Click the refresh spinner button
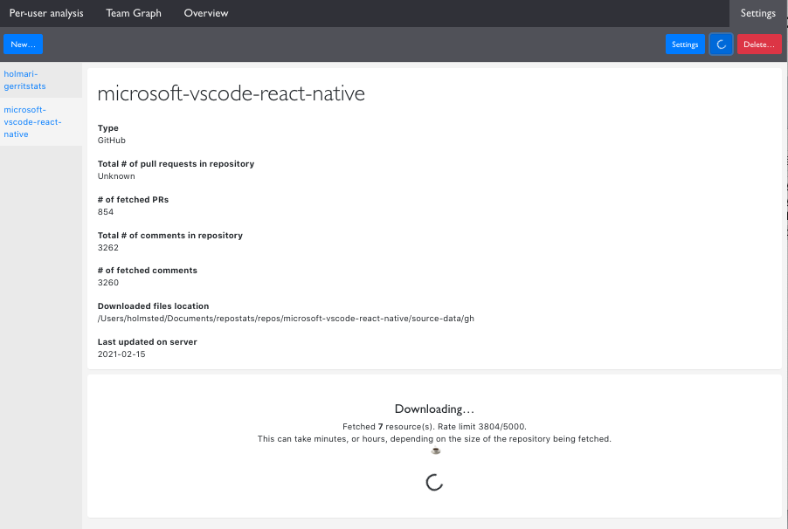The width and height of the screenshot is (788, 529). [721, 45]
